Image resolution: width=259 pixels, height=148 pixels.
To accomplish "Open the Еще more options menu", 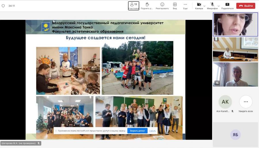I will tap(185, 6).
